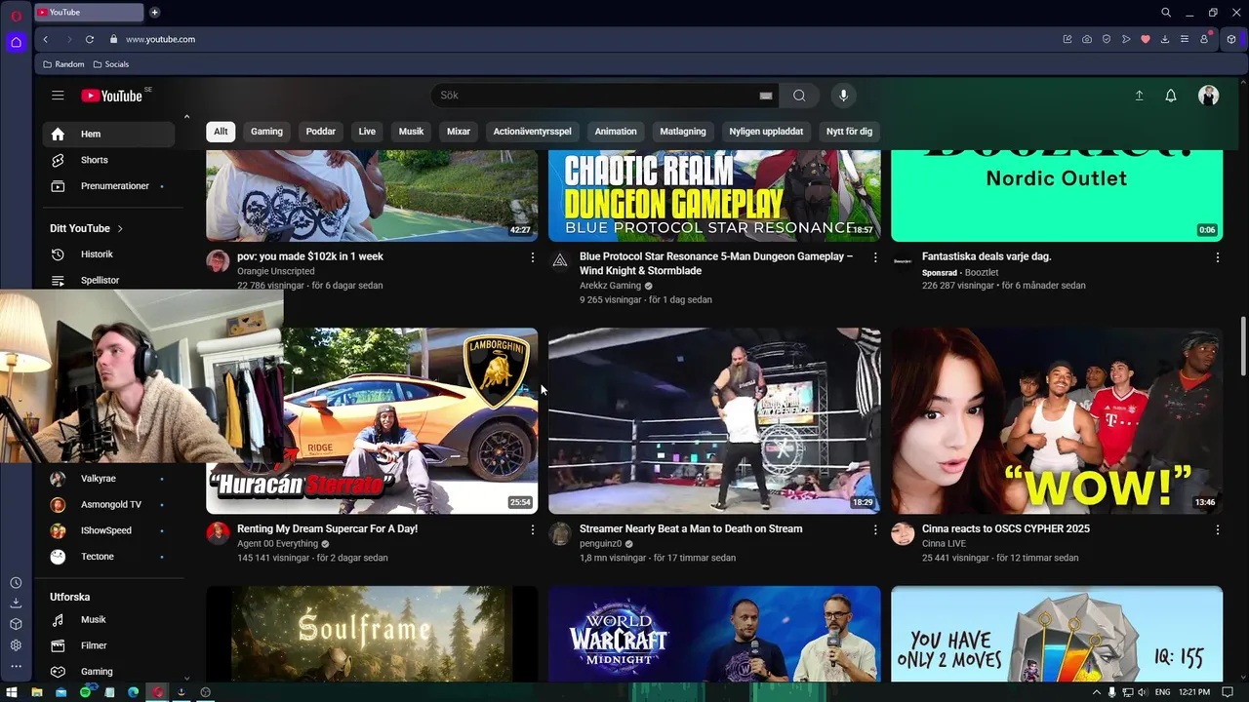Open a new browser tab

pos(154,13)
